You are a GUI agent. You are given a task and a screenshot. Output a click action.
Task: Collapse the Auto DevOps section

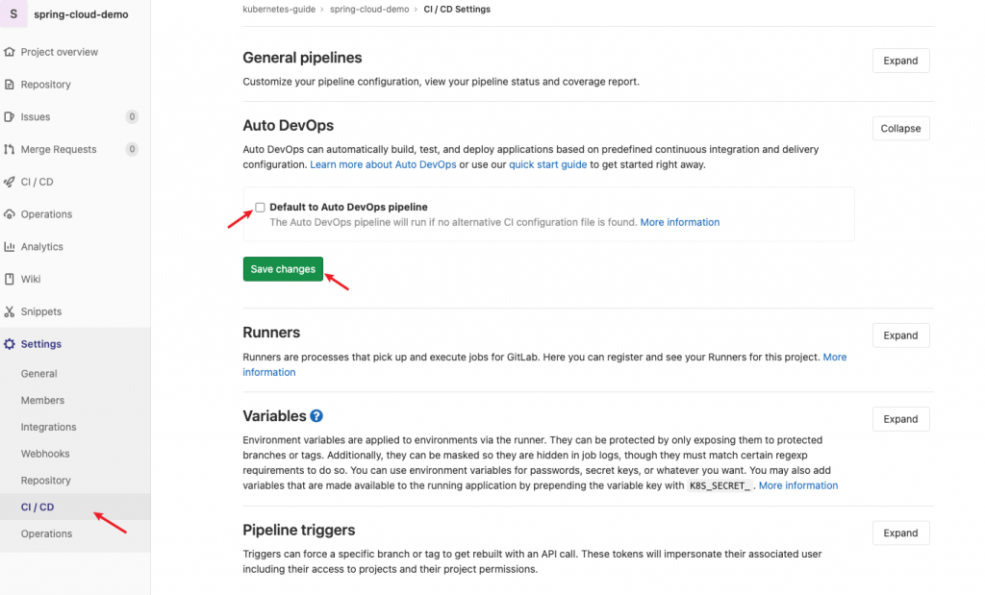tap(900, 129)
